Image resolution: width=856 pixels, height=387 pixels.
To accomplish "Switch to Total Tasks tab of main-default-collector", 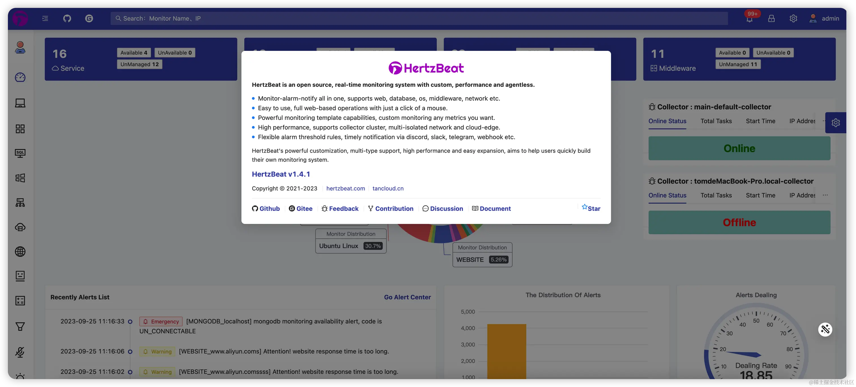I will coord(716,121).
